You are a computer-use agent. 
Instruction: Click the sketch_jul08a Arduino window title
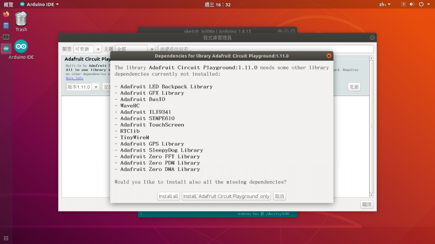click(217, 31)
